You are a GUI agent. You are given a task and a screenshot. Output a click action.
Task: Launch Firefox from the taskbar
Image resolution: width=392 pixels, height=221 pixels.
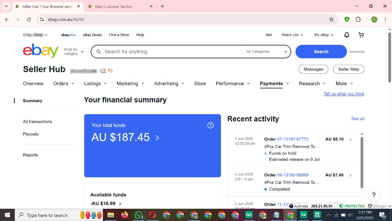[125, 215]
